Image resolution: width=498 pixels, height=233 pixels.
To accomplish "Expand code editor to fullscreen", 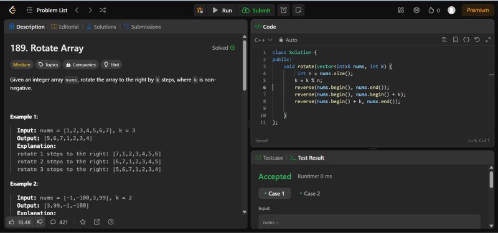I will (488, 40).
